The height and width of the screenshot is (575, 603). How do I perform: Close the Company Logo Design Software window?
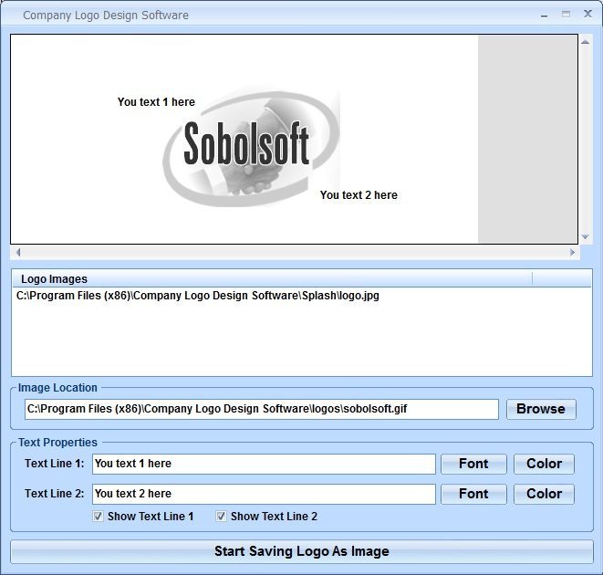[588, 15]
